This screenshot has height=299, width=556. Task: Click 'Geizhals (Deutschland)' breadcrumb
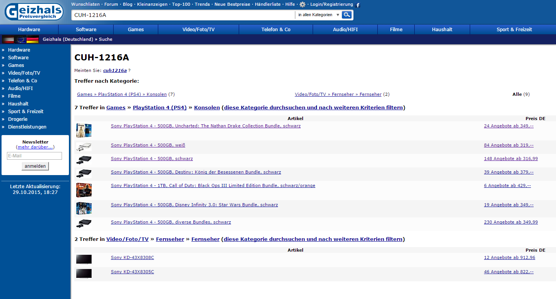[x=68, y=39]
